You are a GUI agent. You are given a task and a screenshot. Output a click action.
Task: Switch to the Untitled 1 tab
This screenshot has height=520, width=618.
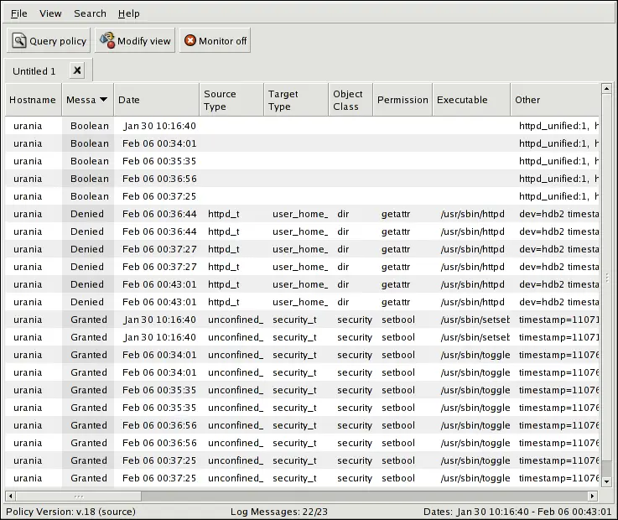coord(34,71)
